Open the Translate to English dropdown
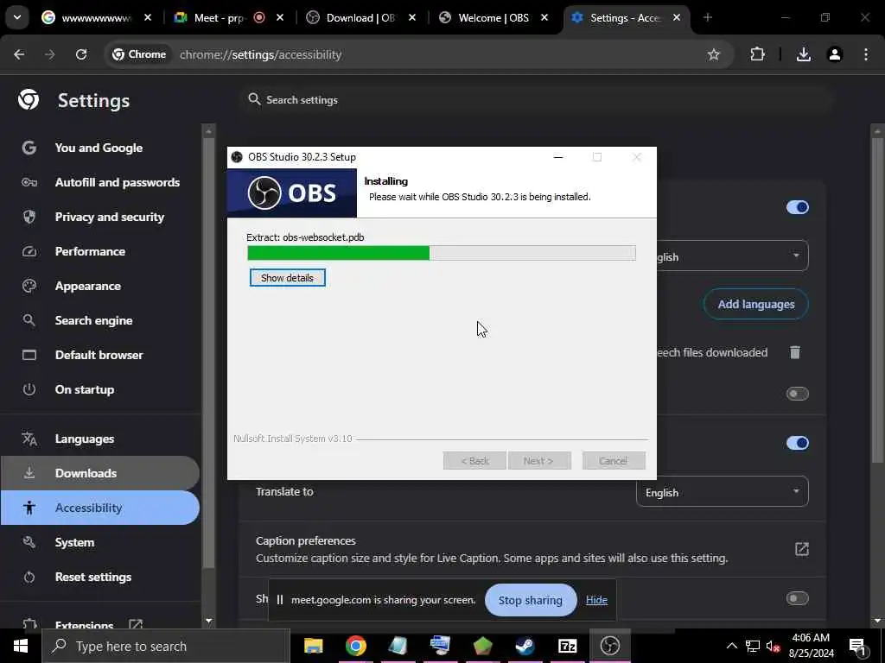The width and height of the screenshot is (885, 663). [722, 492]
